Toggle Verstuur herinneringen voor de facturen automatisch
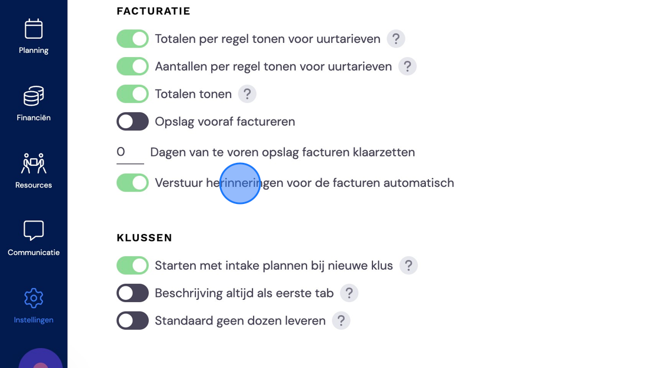This screenshot has height=368, width=659. [132, 183]
